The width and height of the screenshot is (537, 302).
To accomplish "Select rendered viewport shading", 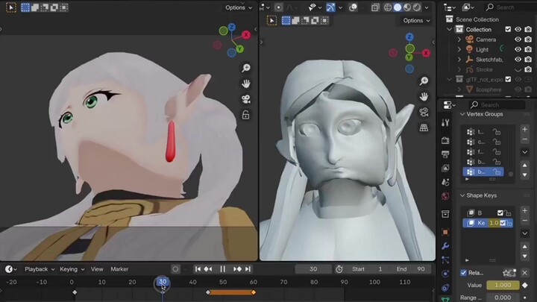I will (416, 7).
